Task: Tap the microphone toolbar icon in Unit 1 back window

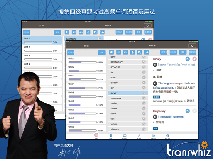Action: pos(88,32)
